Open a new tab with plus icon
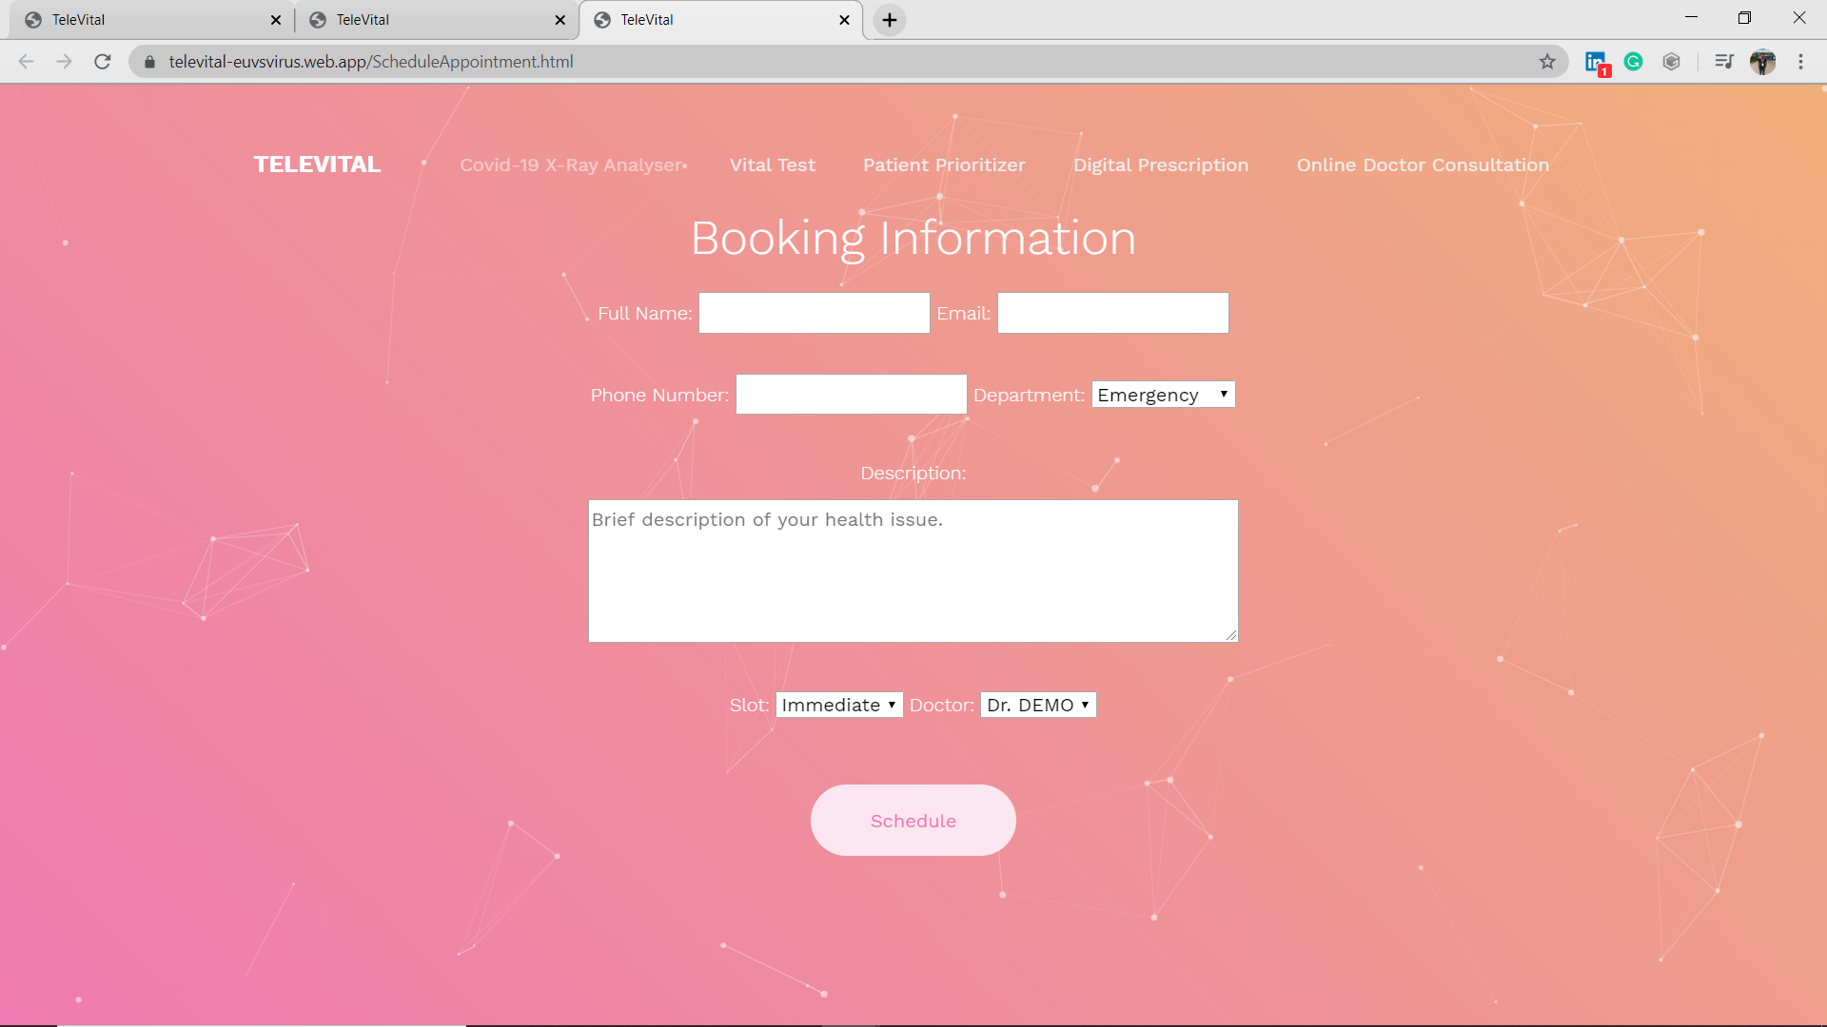 click(x=889, y=20)
